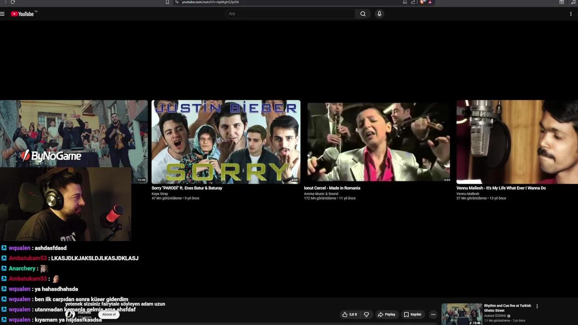Visit the Amma Music & Sound channel link
578x325 pixels.
[x=321, y=194]
